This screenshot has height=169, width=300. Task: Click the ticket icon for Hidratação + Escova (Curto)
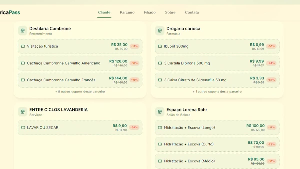pos(160,144)
